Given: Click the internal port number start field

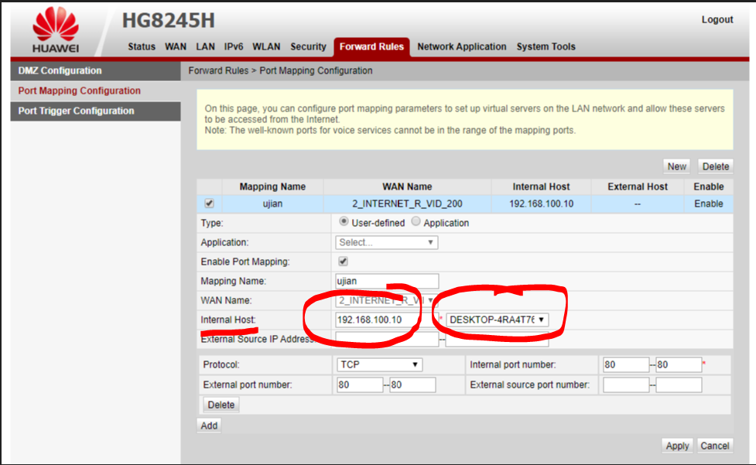Looking at the screenshot, I should [x=626, y=364].
